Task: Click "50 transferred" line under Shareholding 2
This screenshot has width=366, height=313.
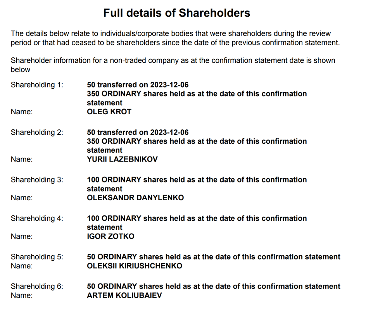Action: (x=138, y=132)
